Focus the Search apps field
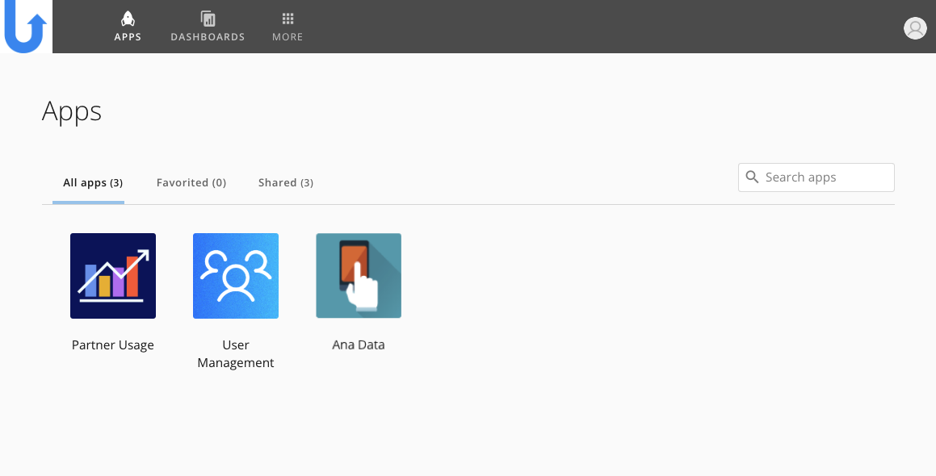 click(x=816, y=177)
